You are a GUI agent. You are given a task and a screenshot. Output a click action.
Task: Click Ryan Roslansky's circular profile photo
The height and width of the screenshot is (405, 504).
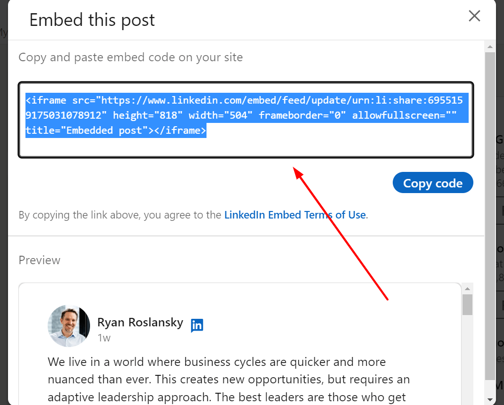(68, 325)
